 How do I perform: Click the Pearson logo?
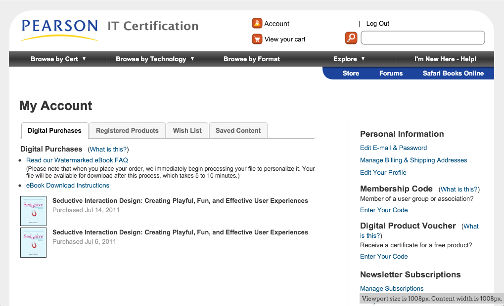point(60,30)
